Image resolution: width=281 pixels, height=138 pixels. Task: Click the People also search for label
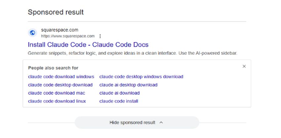tap(53, 68)
